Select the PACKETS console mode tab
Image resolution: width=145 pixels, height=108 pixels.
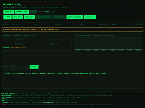tap(34, 67)
